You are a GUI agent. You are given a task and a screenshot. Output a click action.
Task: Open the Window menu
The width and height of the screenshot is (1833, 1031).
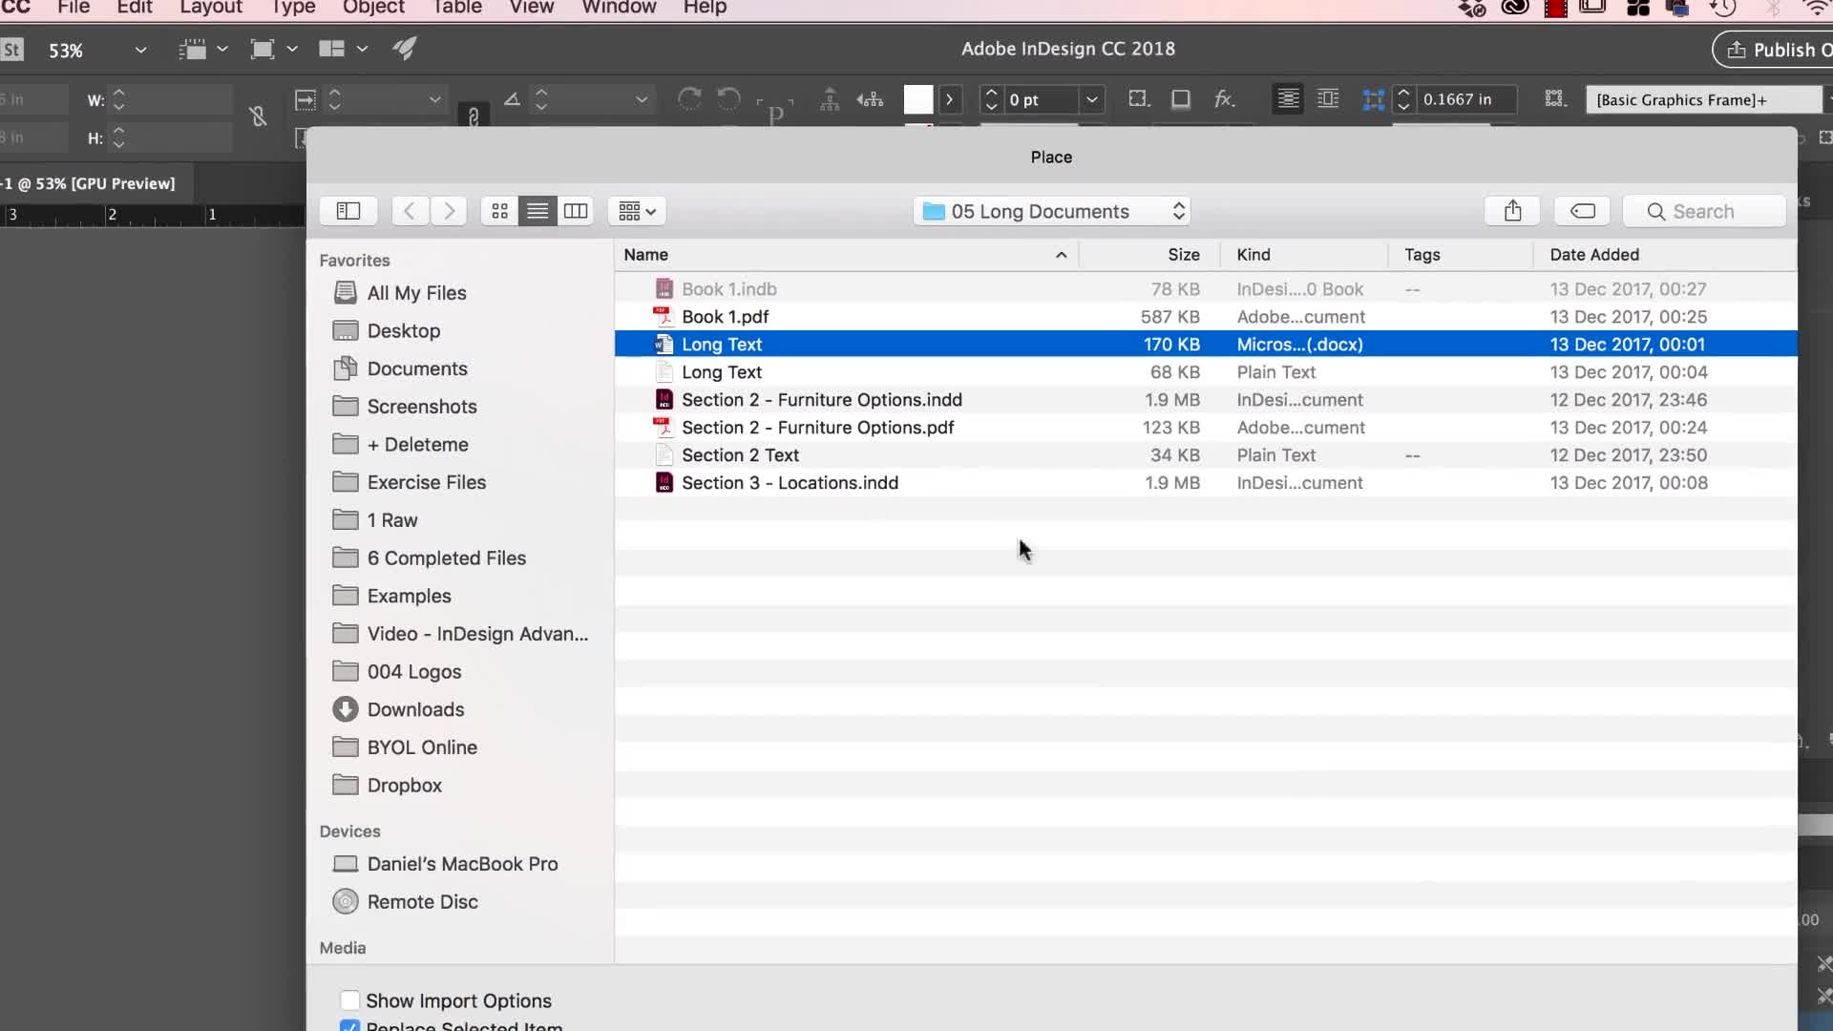619,8
